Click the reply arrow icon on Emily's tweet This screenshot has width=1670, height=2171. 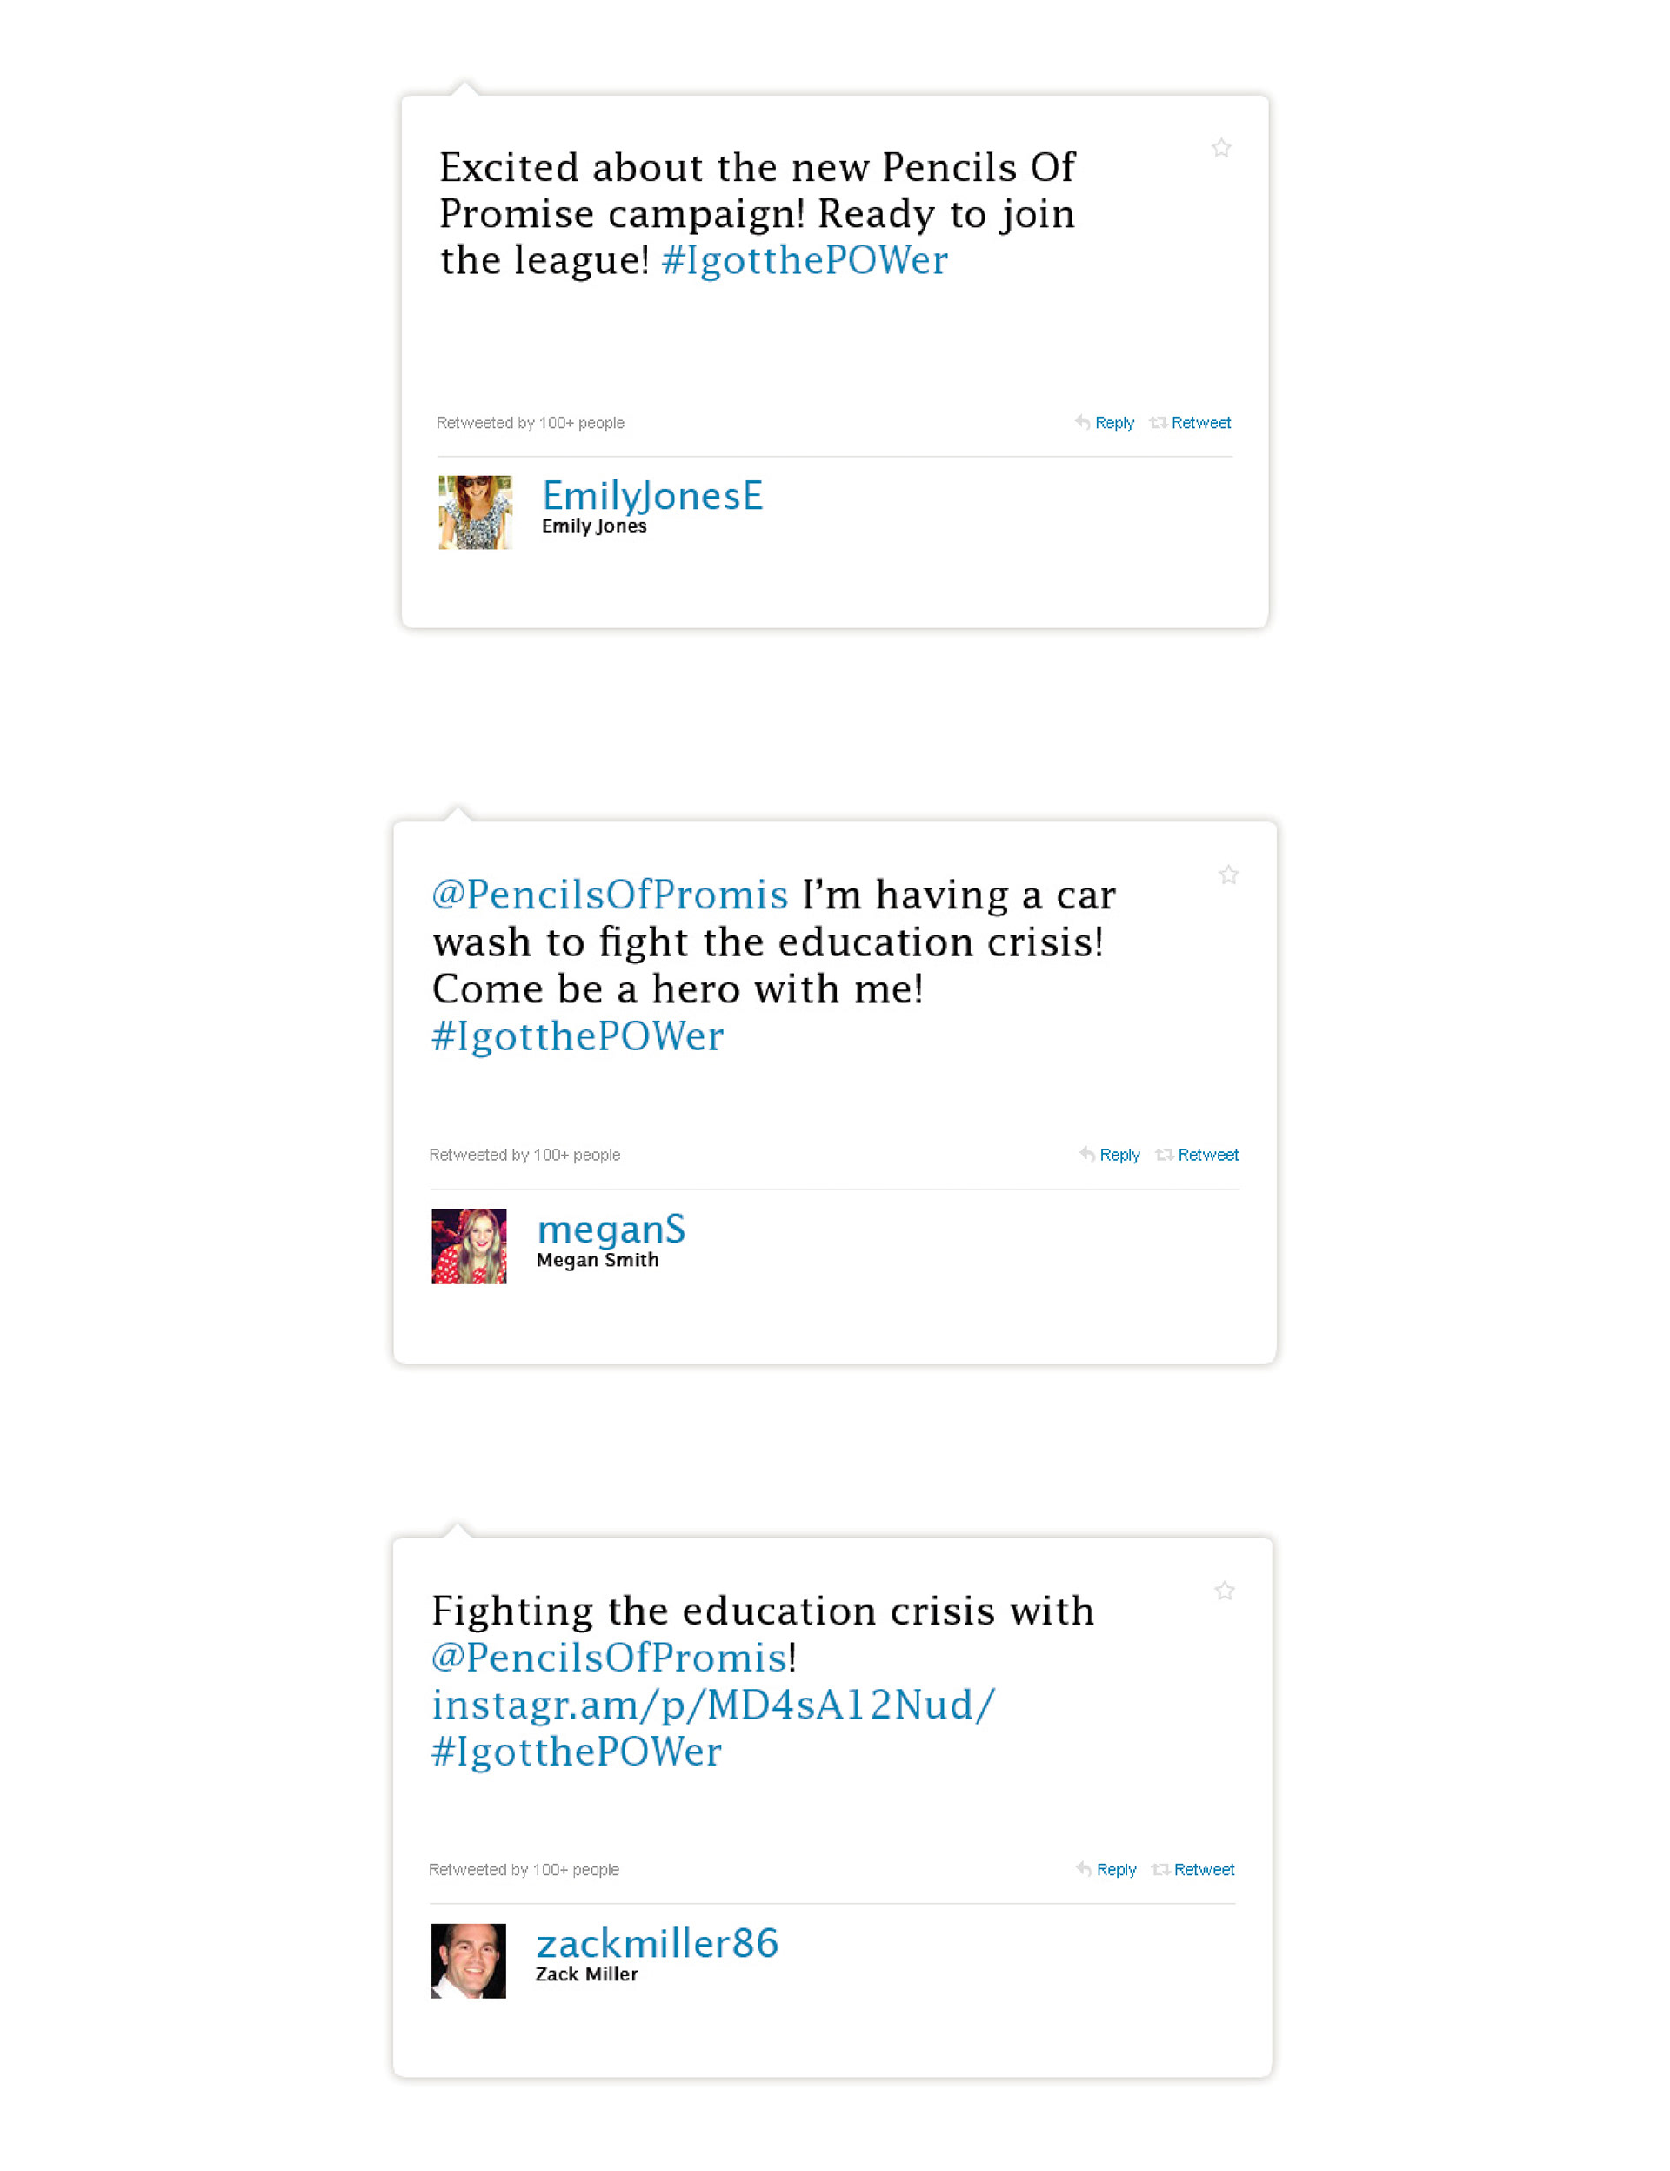(x=1082, y=423)
